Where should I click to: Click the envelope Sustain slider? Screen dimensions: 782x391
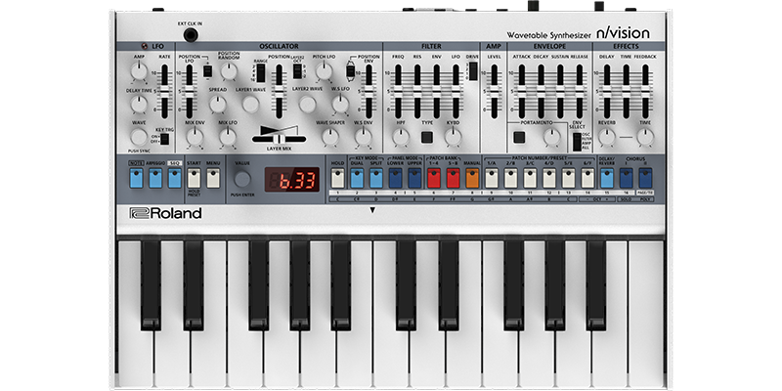point(560,91)
